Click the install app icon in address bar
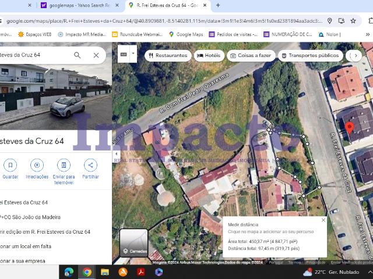Image resolution: width=373 pixels, height=279 pixels. coord(342,21)
